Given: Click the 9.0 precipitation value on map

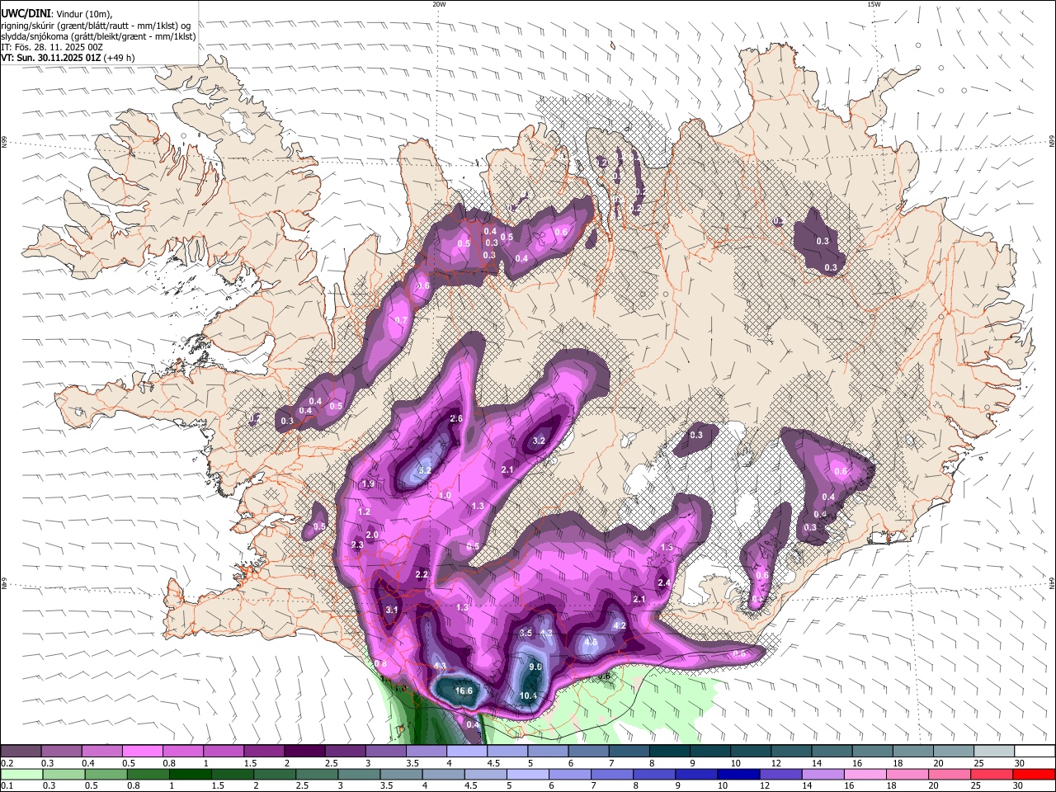Looking at the screenshot, I should coord(535,667).
